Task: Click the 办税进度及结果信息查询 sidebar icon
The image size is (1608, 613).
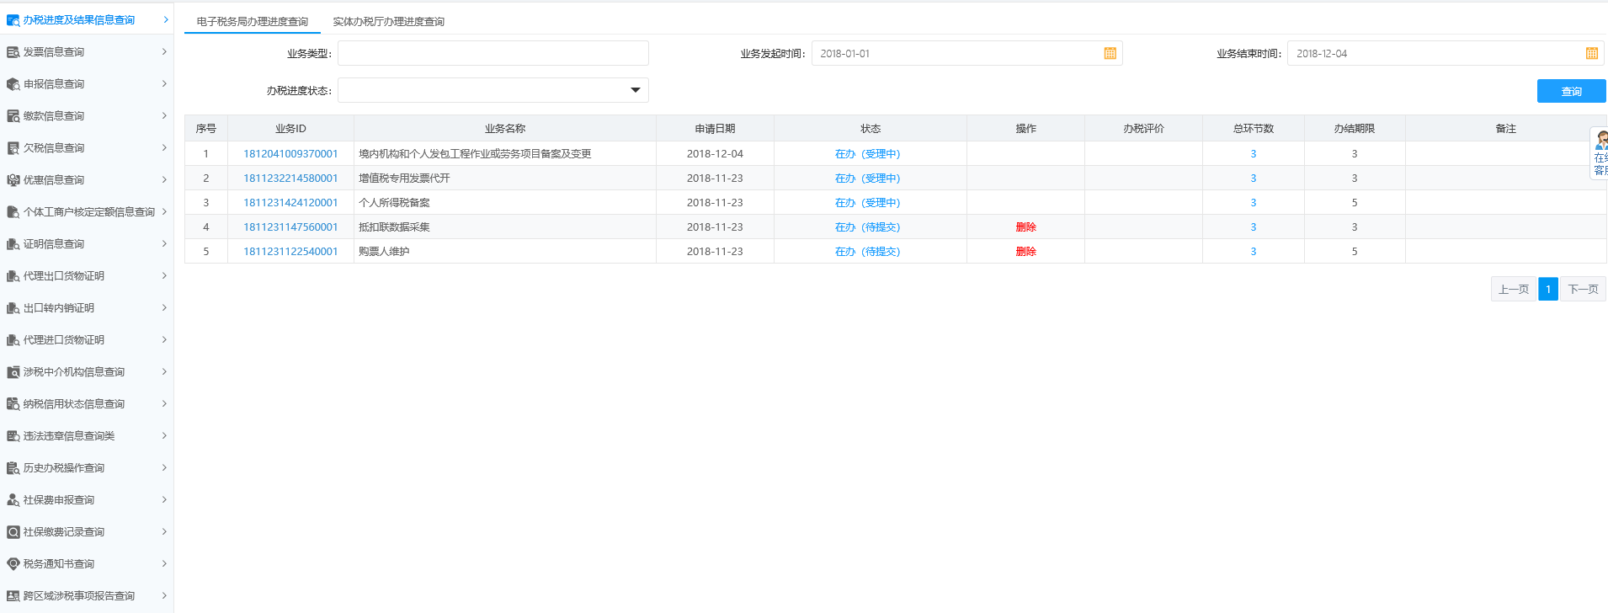Action: 13,20
